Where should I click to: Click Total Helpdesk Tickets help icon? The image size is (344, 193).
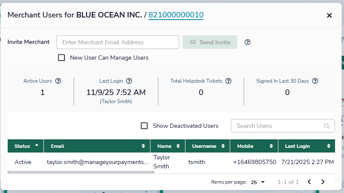[x=228, y=81]
